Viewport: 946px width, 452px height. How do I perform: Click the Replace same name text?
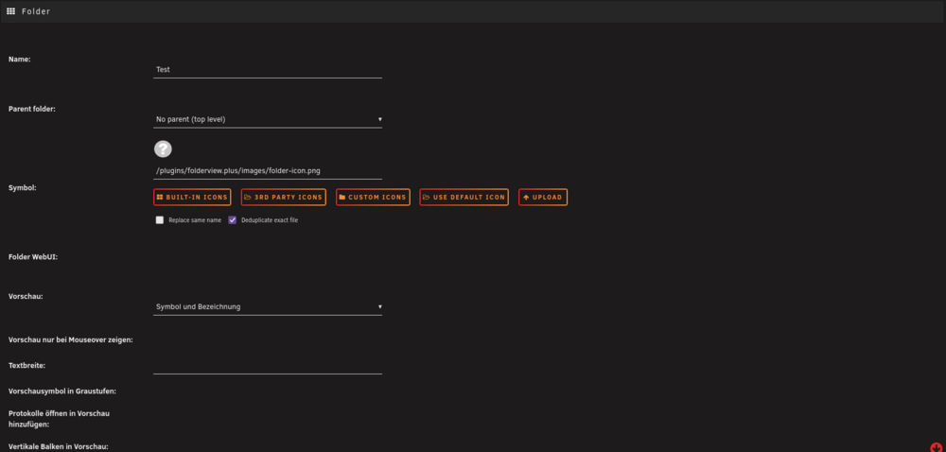point(195,220)
